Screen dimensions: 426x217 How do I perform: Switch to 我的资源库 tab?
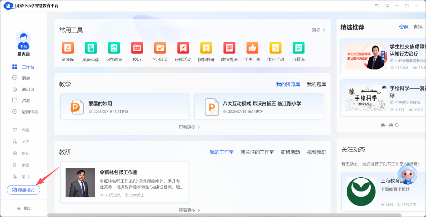288,85
